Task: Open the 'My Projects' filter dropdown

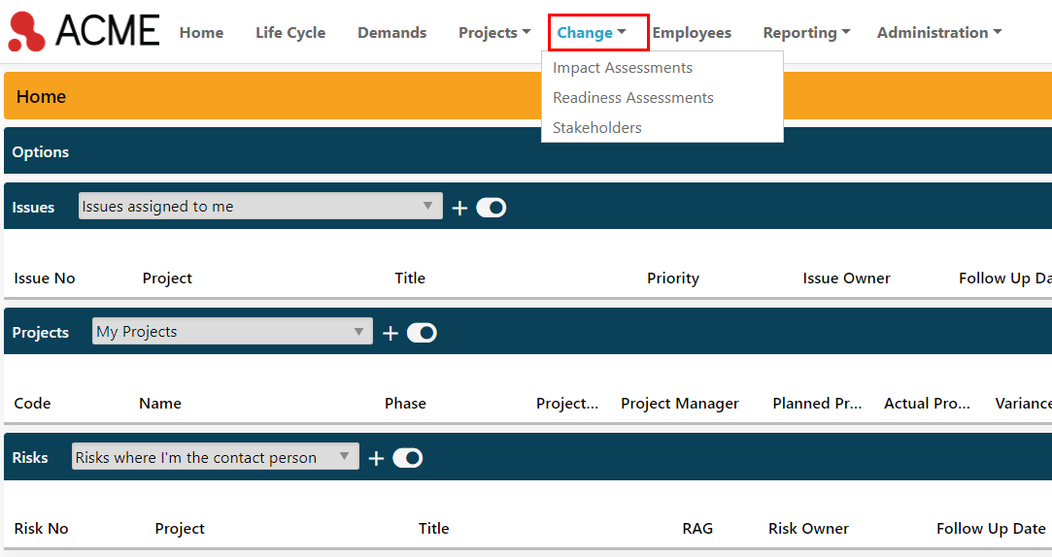Action: 232,331
